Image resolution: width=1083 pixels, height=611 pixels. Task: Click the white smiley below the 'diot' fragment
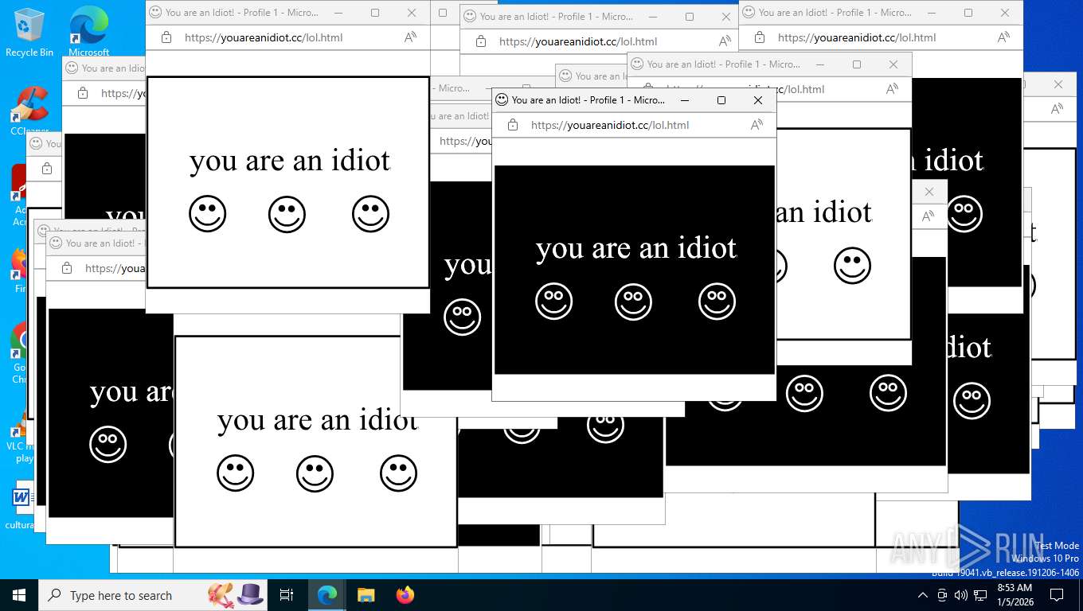tap(972, 401)
